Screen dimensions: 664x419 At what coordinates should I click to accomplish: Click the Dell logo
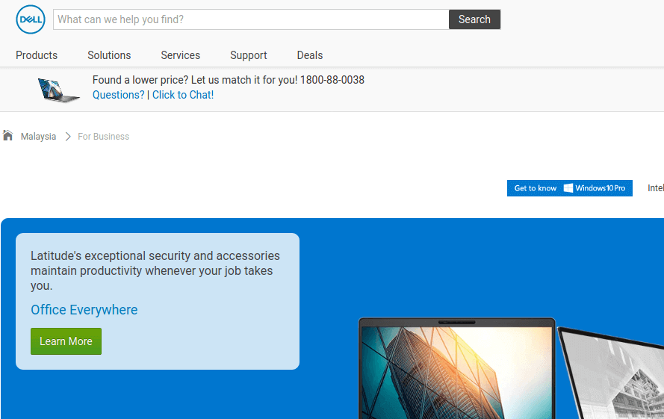pyautogui.click(x=31, y=19)
